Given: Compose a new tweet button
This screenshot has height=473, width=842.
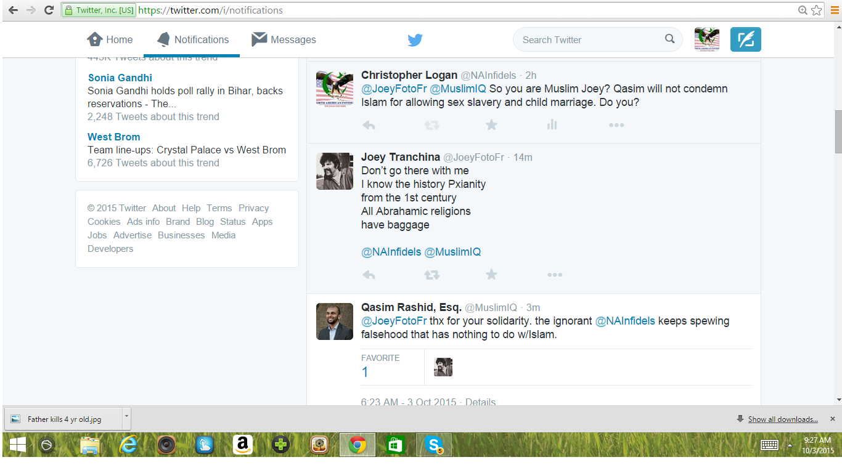Looking at the screenshot, I should (746, 39).
